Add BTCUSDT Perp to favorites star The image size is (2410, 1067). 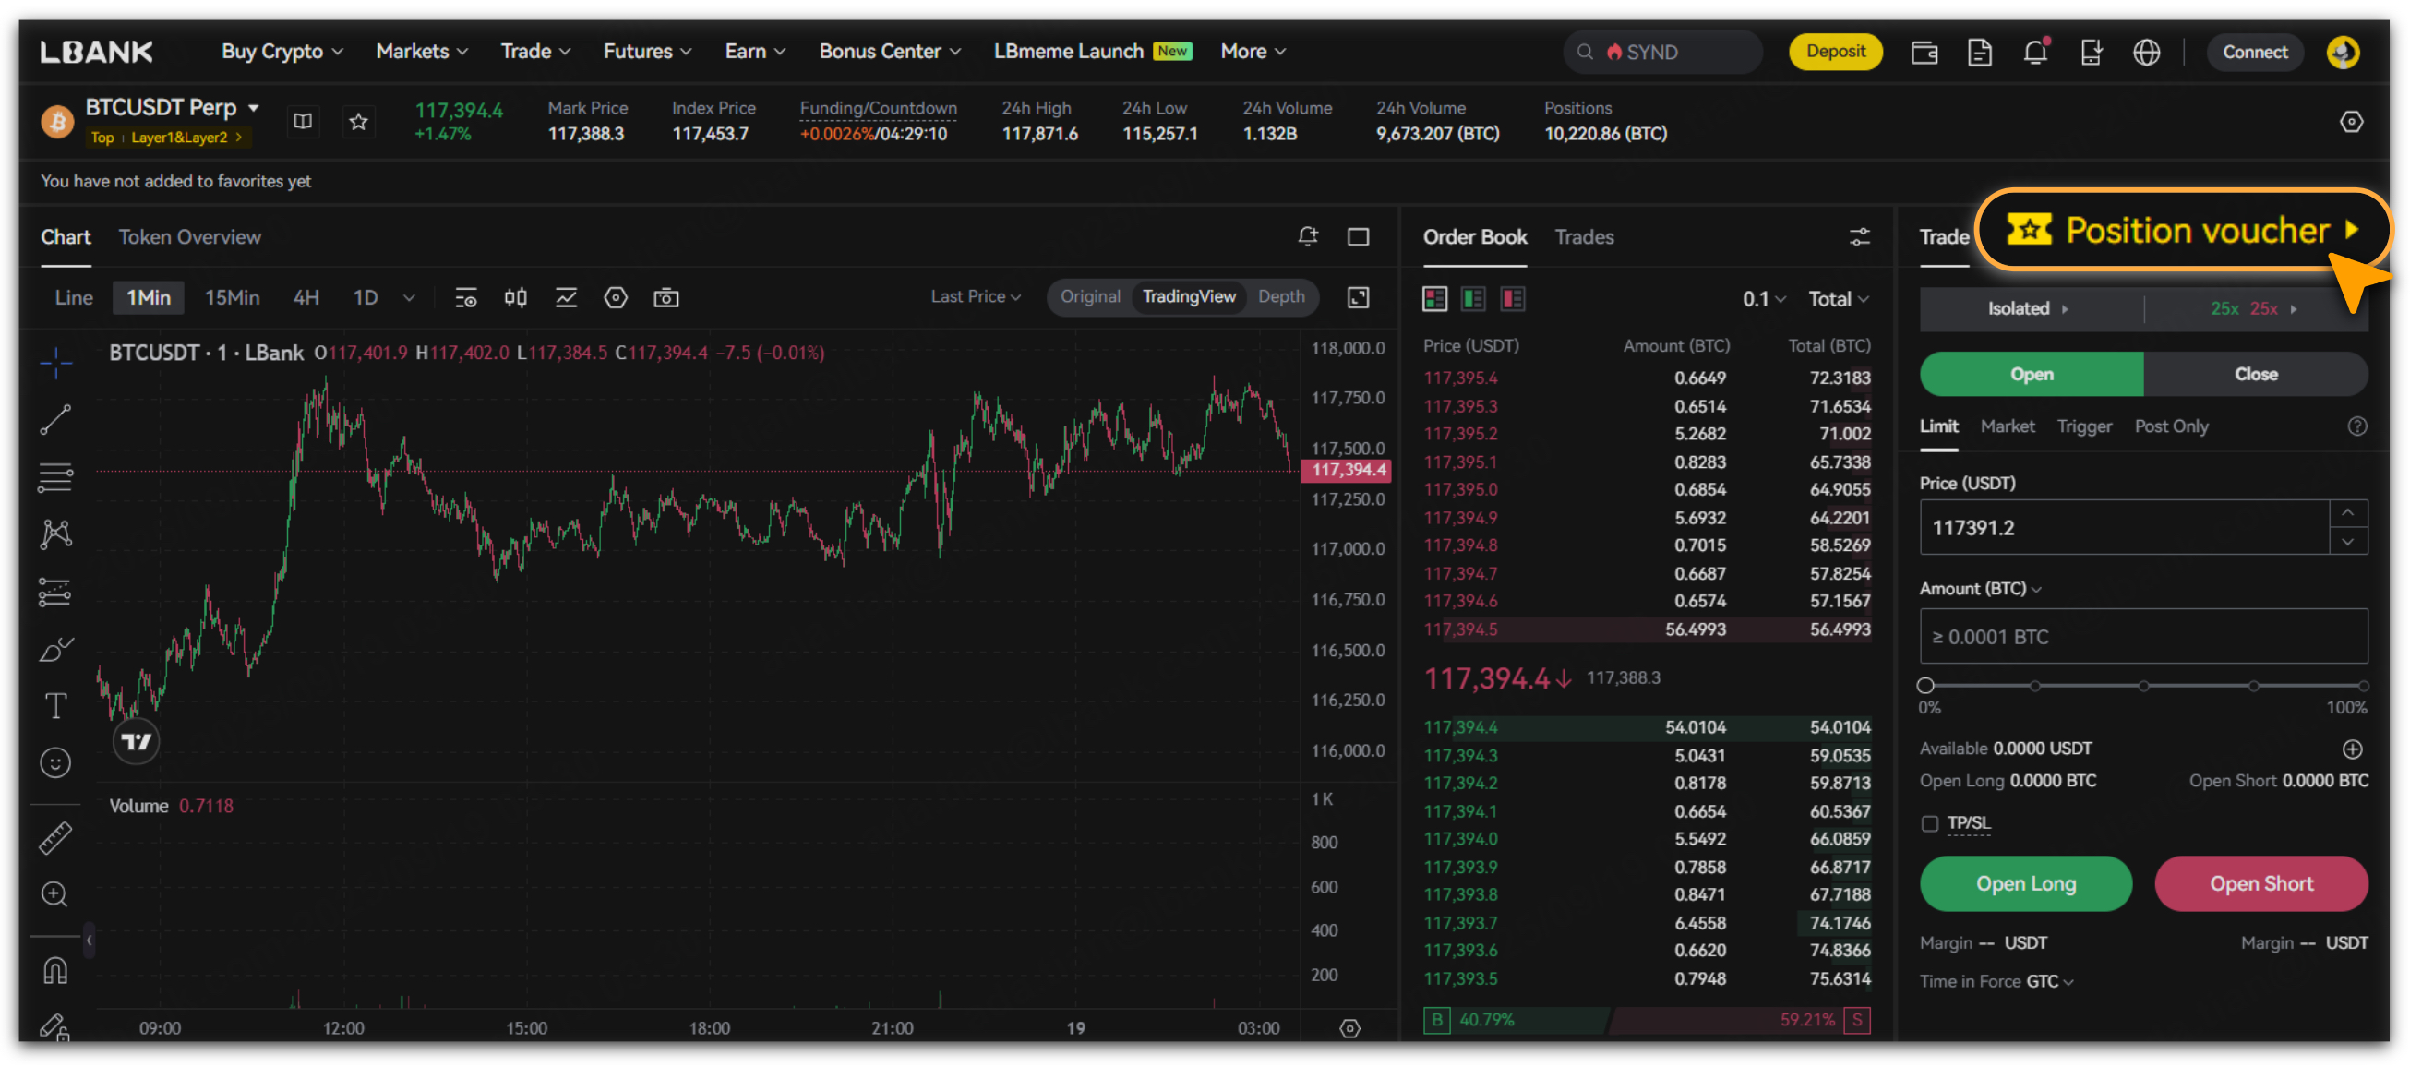tap(358, 122)
